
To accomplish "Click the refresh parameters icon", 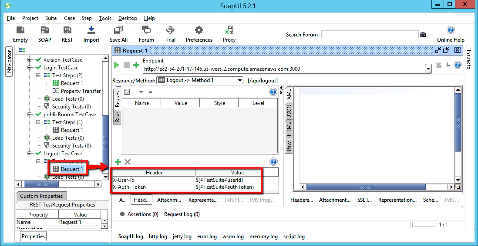I will [x=127, y=92].
